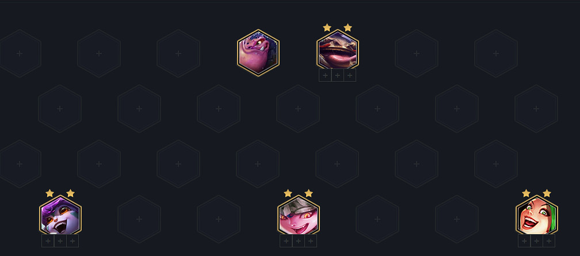Add item to Lulu's first item slot

tap(48, 241)
